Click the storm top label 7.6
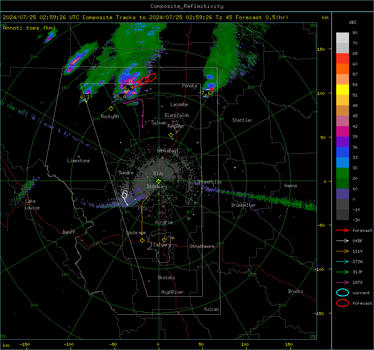Image resolution: width=374 pixels, height=350 pixels. [x=206, y=93]
